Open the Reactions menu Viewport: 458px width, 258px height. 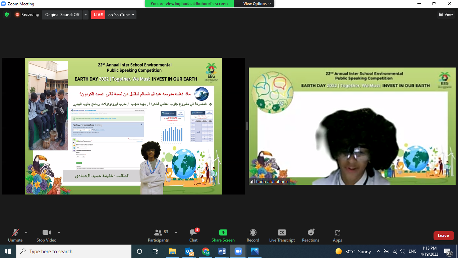click(310, 232)
